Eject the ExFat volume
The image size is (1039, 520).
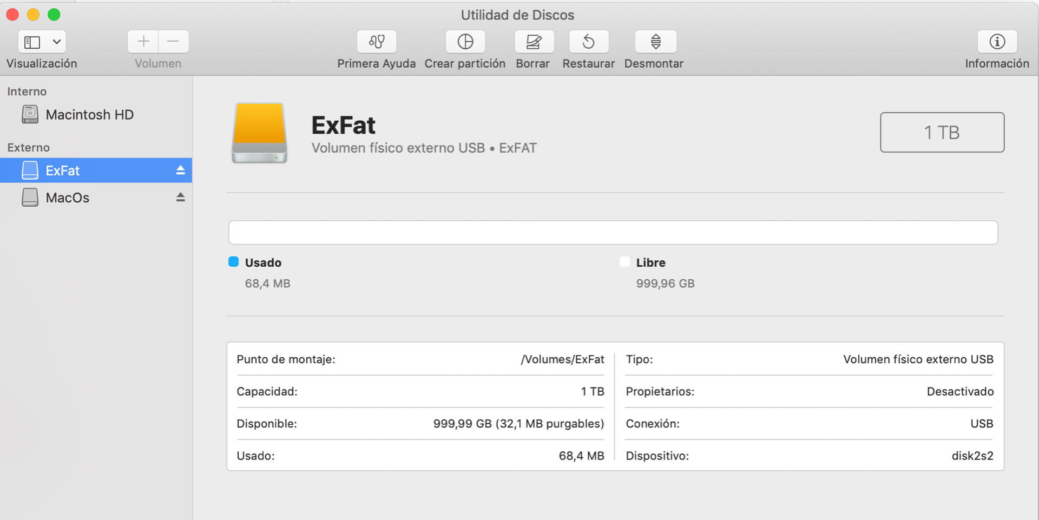click(x=180, y=170)
